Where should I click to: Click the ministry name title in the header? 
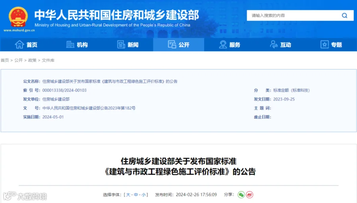pyautogui.click(x=117, y=15)
